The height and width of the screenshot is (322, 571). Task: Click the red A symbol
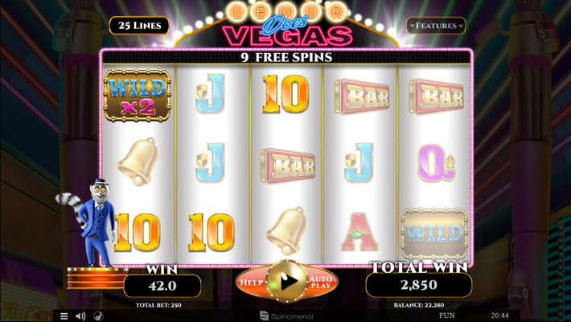[359, 233]
